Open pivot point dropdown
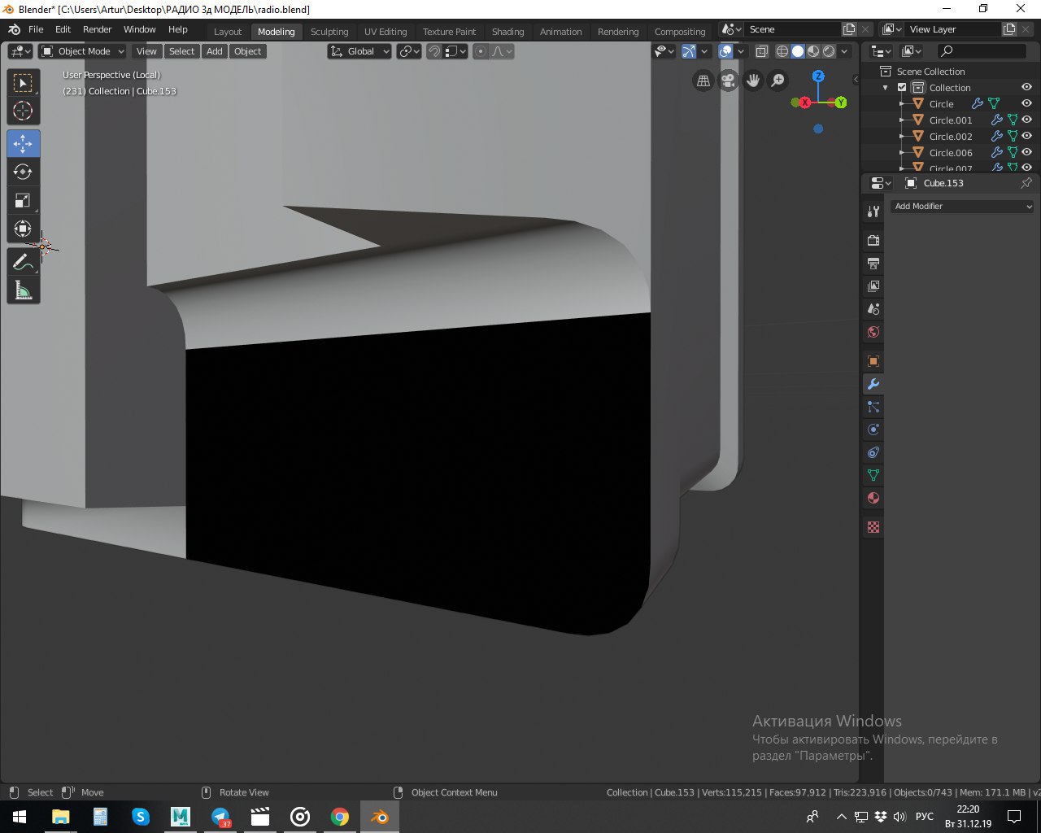Screen dimensions: 1041x833 [409, 51]
